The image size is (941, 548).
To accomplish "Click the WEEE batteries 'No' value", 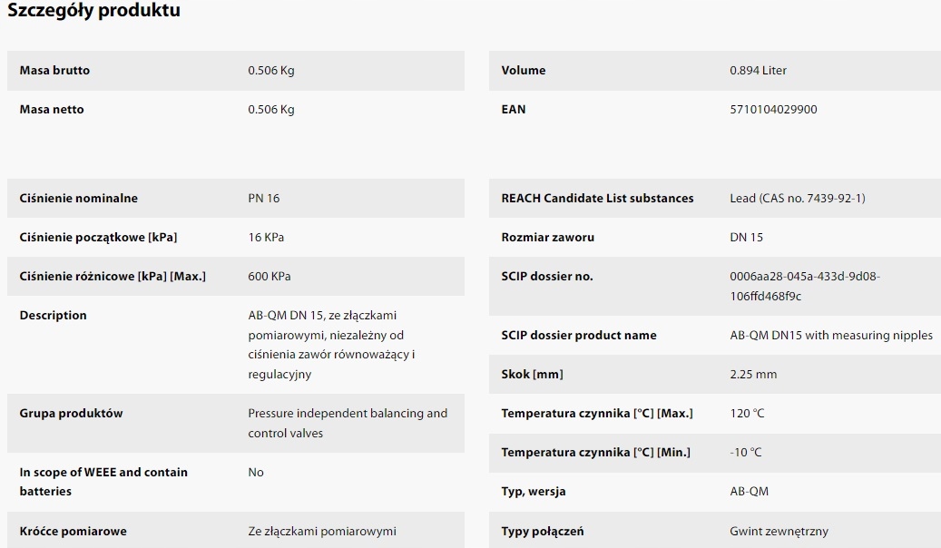I will (256, 473).
